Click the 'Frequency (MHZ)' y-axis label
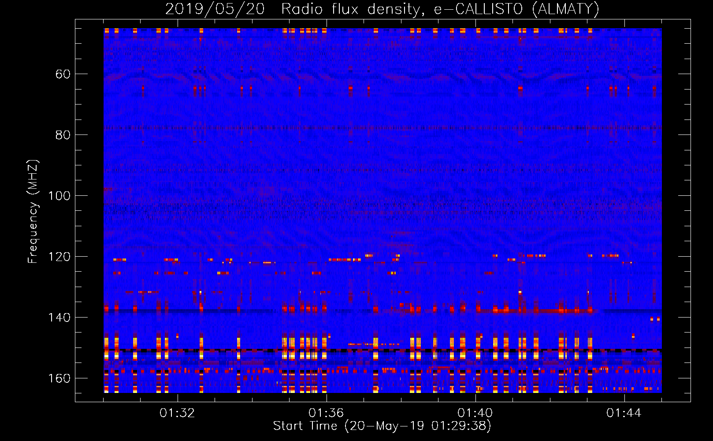The image size is (713, 441). tap(33, 211)
